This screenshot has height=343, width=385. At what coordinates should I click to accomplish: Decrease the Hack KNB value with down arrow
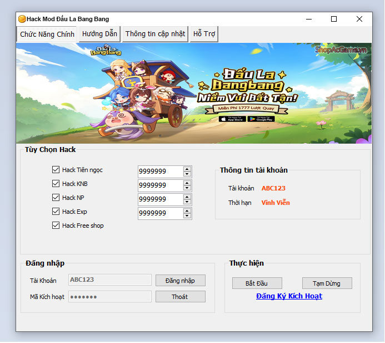tap(187, 188)
